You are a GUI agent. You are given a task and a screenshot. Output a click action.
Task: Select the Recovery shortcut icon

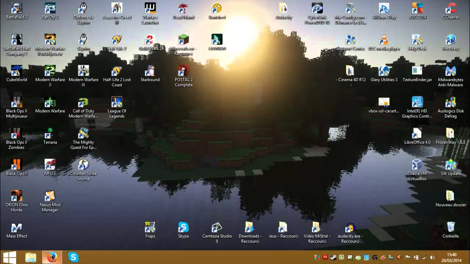point(451,39)
